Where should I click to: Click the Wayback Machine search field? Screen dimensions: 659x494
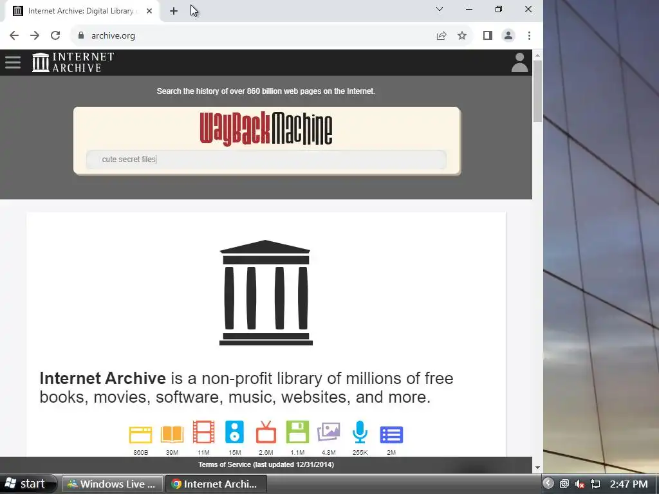(266, 160)
